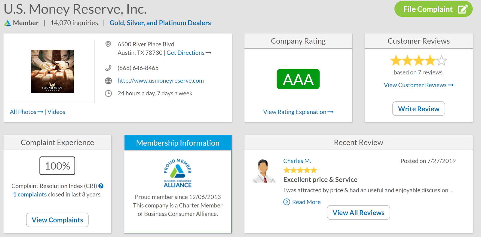Image resolution: width=481 pixels, height=237 pixels.
Task: Click the Proud Member Alliance badge
Action: coord(178,173)
